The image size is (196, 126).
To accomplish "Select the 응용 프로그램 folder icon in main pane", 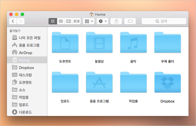I will coord(99,82).
